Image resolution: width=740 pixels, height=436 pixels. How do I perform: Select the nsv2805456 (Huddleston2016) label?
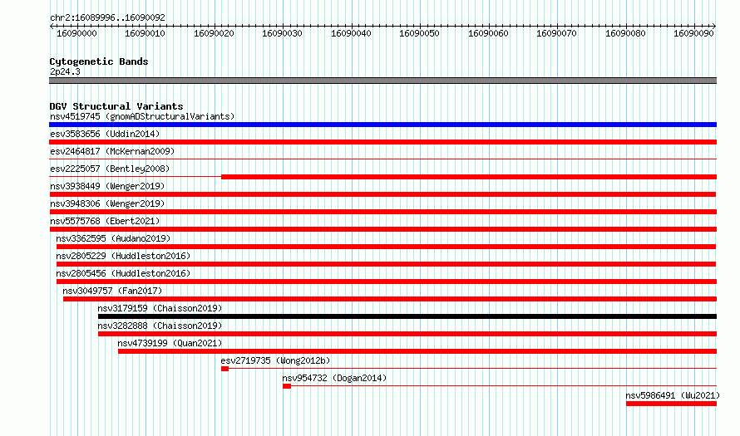123,273
